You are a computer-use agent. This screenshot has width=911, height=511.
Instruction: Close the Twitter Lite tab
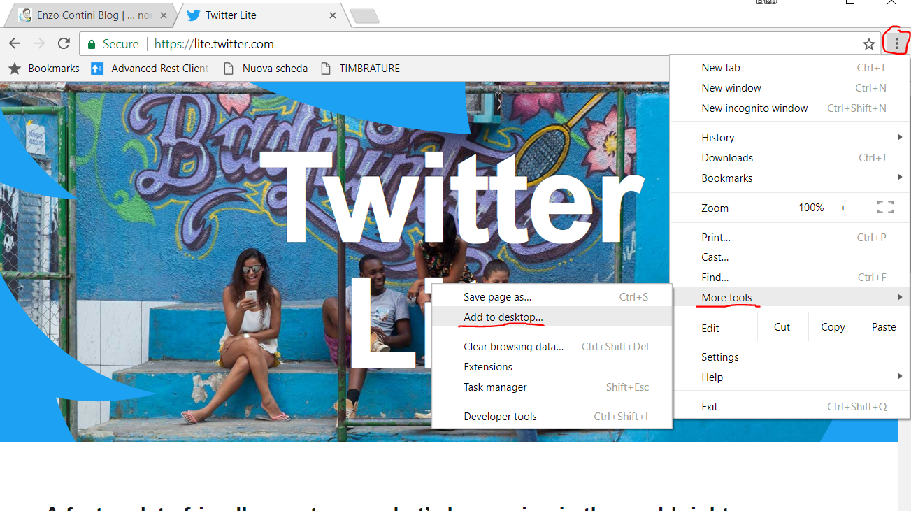click(333, 15)
